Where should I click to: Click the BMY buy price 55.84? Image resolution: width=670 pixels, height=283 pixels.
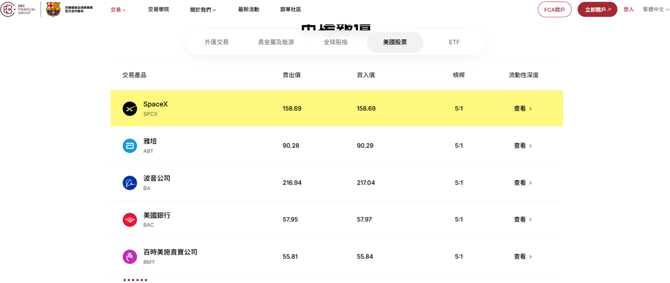pyautogui.click(x=365, y=257)
